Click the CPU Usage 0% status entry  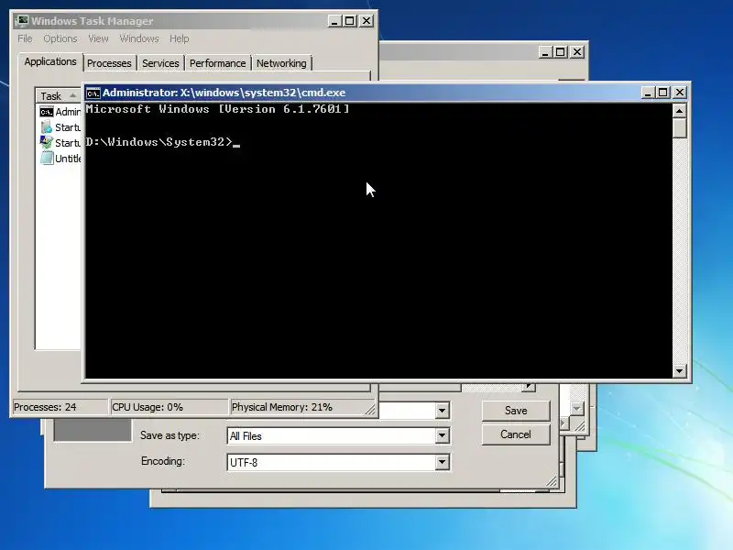pos(169,407)
